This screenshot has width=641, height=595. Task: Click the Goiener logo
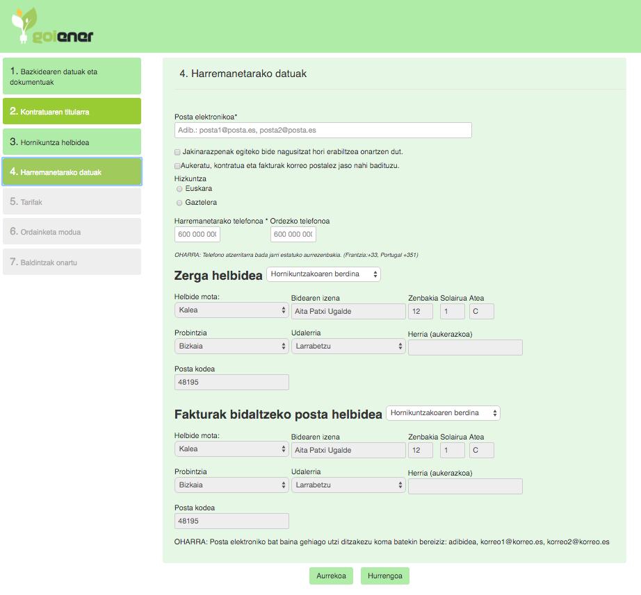point(52,28)
